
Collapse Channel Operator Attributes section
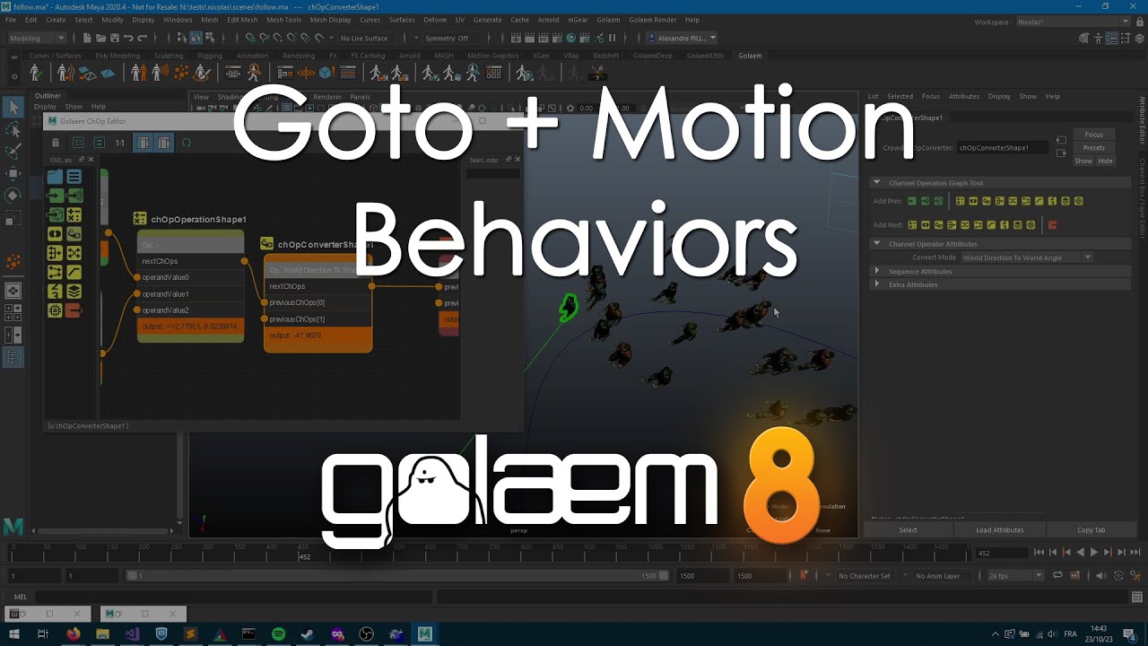tap(877, 244)
